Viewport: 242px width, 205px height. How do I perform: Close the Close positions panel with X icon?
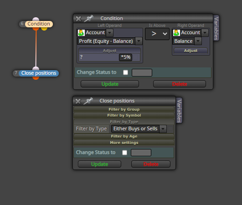pyautogui.click(x=78, y=101)
